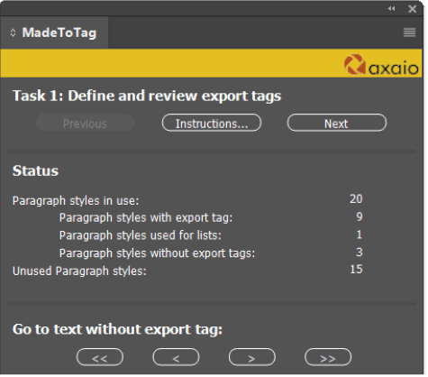Jump to first text without export tag

pyautogui.click(x=100, y=358)
